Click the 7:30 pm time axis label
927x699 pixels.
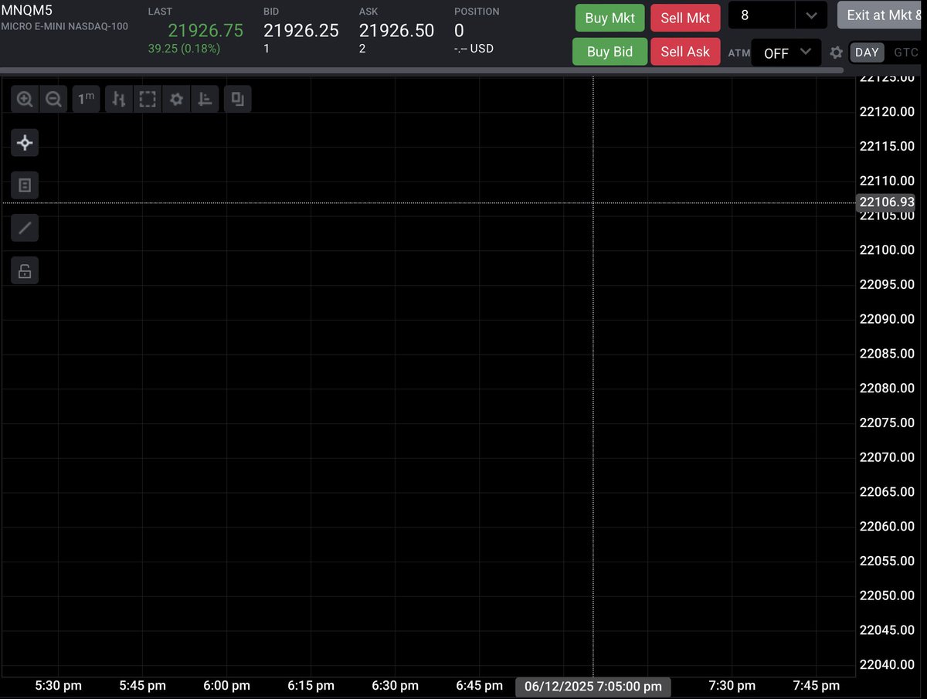click(x=732, y=686)
